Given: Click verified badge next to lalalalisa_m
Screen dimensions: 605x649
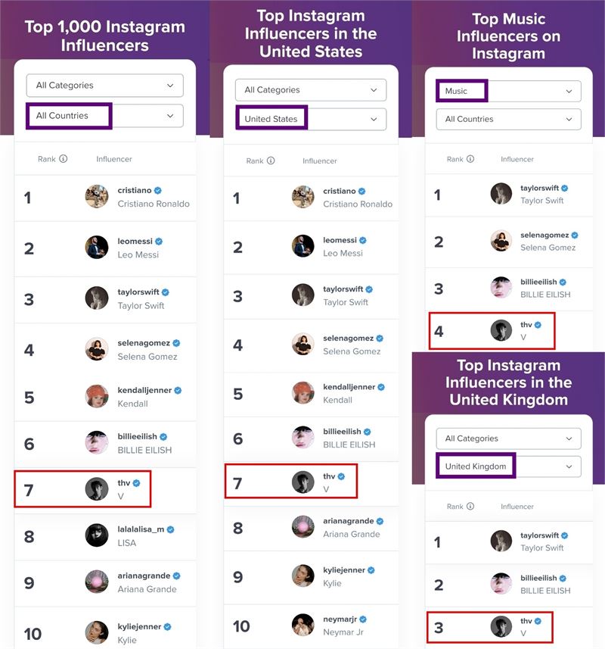Looking at the screenshot, I should [170, 529].
